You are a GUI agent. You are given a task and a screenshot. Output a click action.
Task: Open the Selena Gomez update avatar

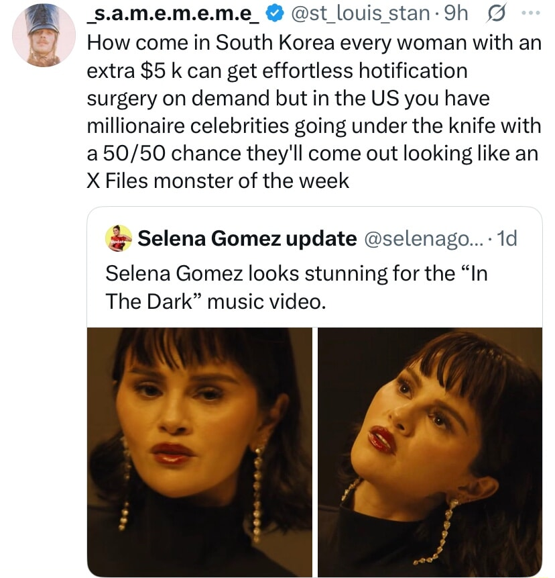(119, 238)
